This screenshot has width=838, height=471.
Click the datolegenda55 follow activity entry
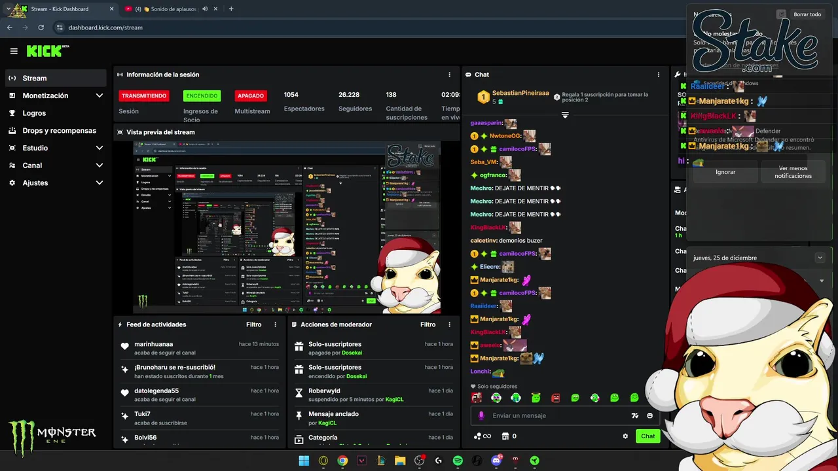[200, 394]
